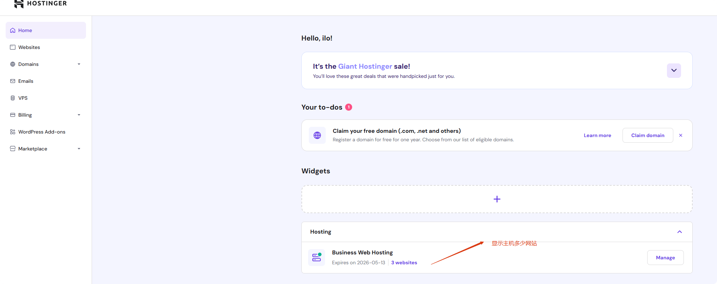Open the 3 websites link

(x=404, y=263)
